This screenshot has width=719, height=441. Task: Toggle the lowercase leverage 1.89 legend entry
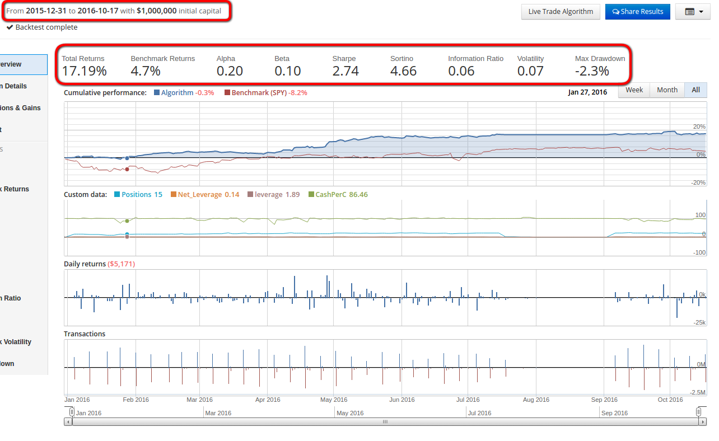[273, 195]
